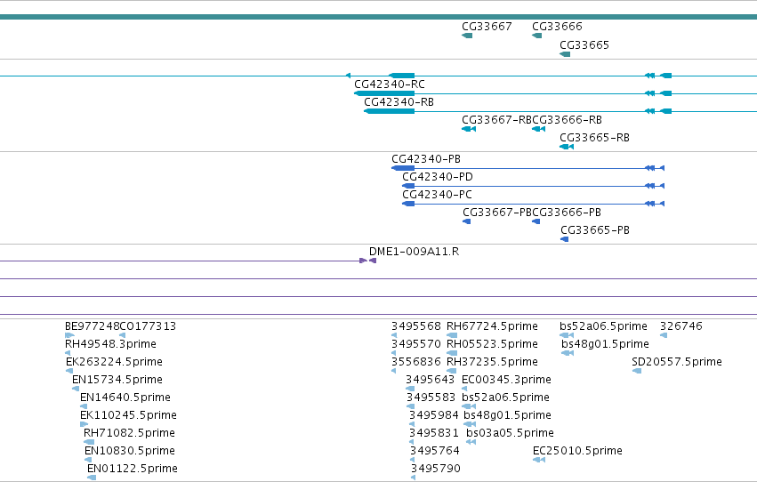Image resolution: width=757 pixels, height=482 pixels.
Task: Click the CG33667-RB transcript label
Action: pos(496,120)
